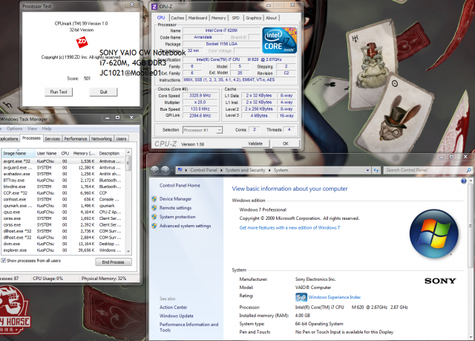475x341 pixels.
Task: Open Action Center under See also
Action: tap(173, 307)
